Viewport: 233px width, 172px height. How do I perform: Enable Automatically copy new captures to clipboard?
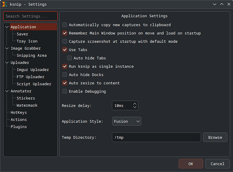65,25
